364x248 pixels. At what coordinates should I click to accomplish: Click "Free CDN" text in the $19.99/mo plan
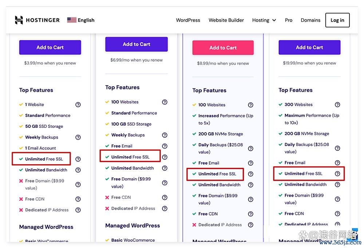[x=294, y=214]
